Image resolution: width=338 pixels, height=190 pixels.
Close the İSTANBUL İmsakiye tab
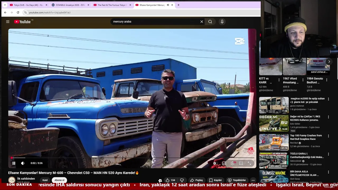tap(88, 5)
